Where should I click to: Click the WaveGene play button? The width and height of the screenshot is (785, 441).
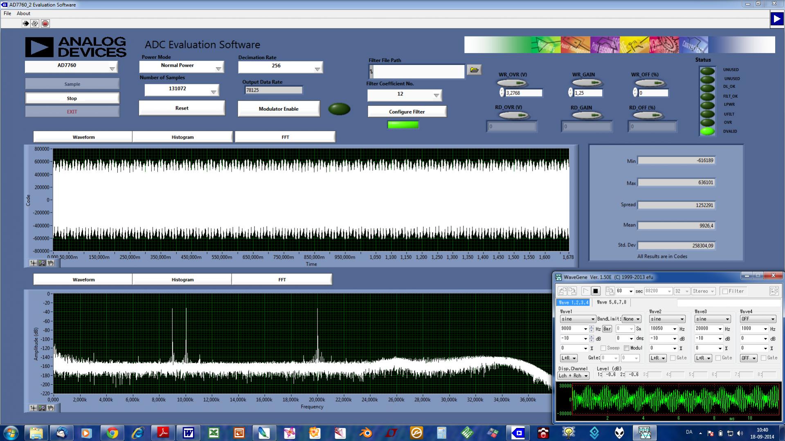[x=586, y=291]
